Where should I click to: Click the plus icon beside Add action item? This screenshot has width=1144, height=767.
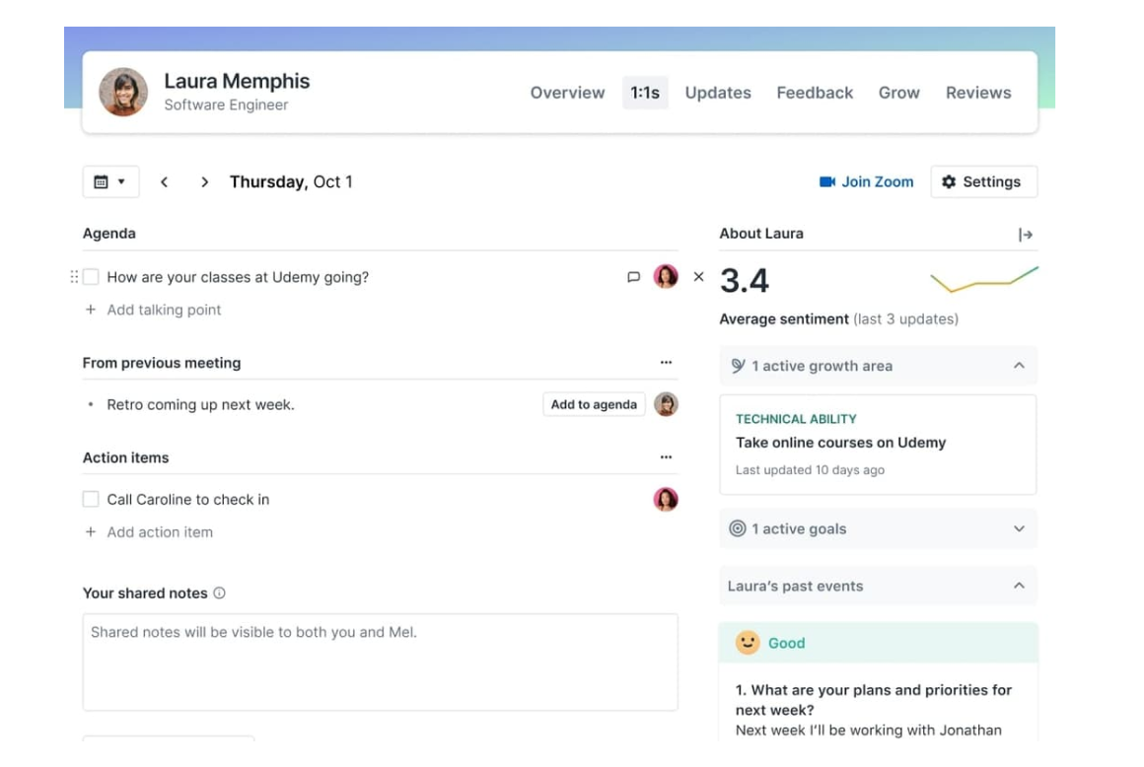tap(91, 532)
